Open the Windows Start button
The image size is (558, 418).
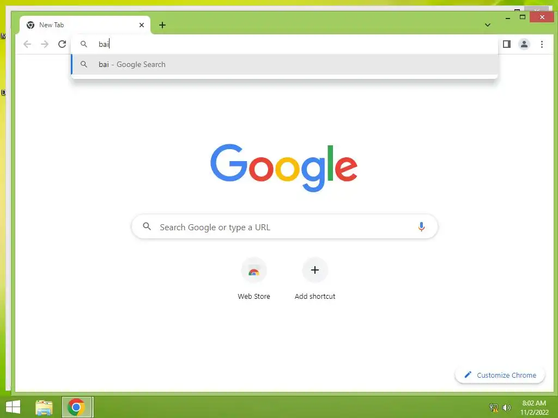[x=13, y=407]
